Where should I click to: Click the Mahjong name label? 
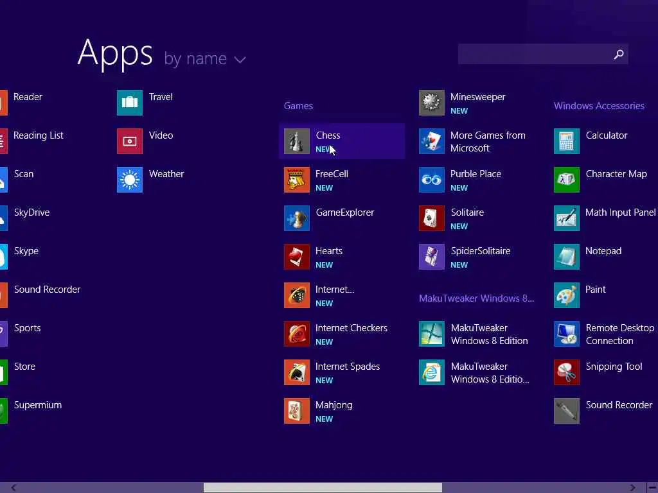334,406
